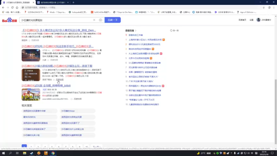Open browser profile avatar icon

pyautogui.click(x=269, y=7)
